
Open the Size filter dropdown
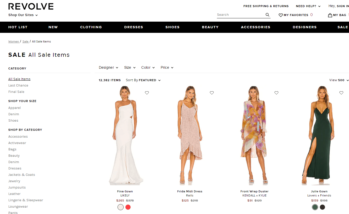click(130, 67)
